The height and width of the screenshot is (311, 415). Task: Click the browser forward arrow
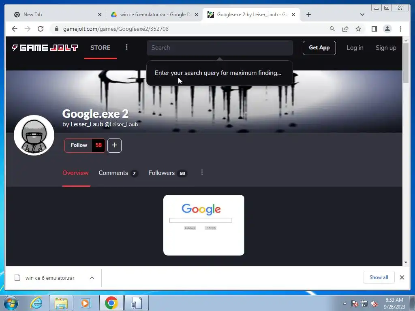tap(28, 29)
